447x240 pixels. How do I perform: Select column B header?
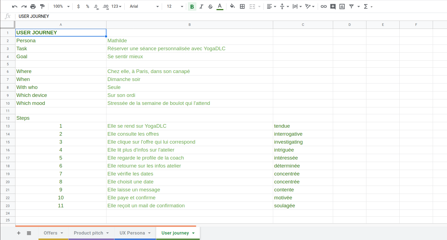190,25
